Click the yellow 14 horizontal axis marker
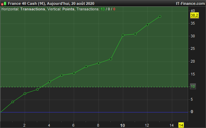The image size is (206, 128). [x=181, y=125]
